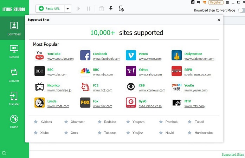Toggle Download then Convert Mode switch
The width and height of the screenshot is (245, 158).
coord(241,10)
